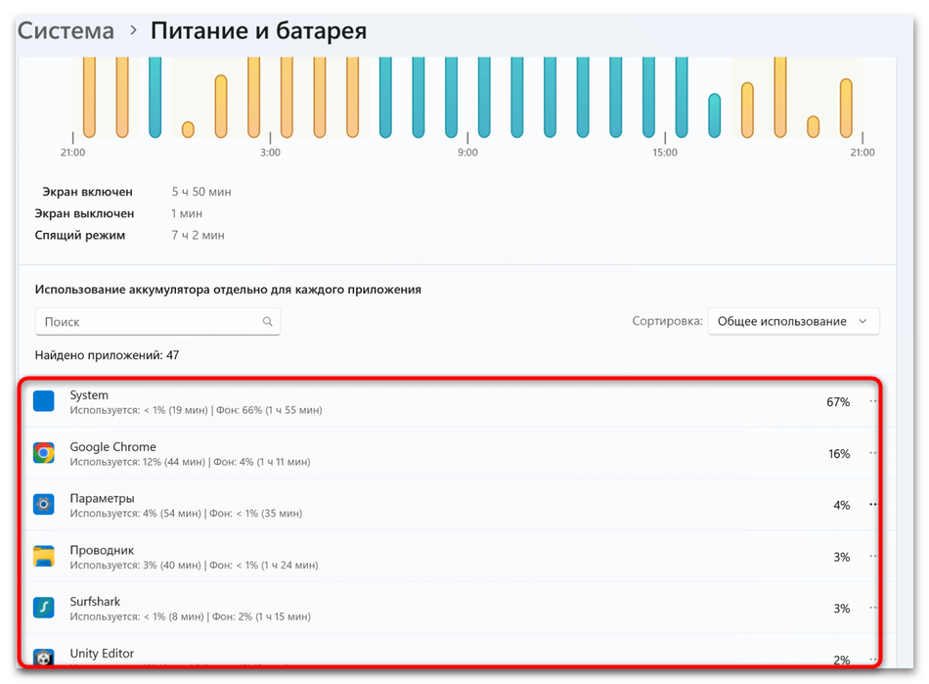Click the Google Chrome icon
Image resolution: width=929 pixels, height=684 pixels.
click(43, 453)
